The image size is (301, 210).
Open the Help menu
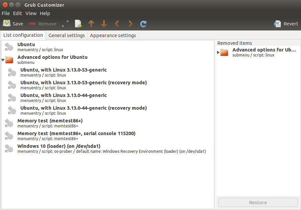(x=45, y=13)
